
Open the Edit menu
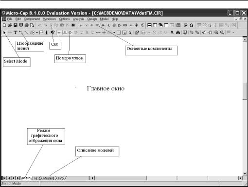[18, 19]
